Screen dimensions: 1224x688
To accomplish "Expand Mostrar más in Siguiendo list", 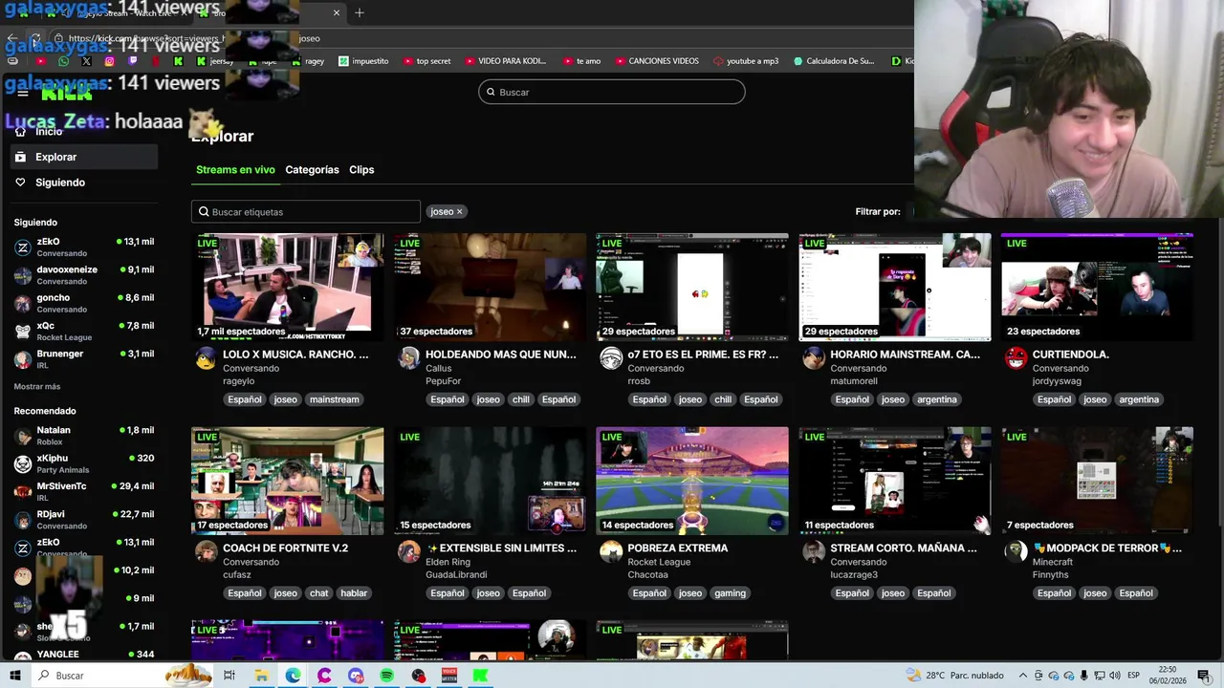I will 37,387.
